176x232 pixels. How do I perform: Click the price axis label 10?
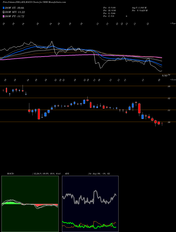pos(169,122)
